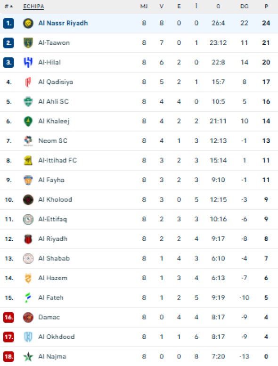Click red position badge 16 relegation marker
This screenshot has width=278, height=366.
[x=8, y=317]
